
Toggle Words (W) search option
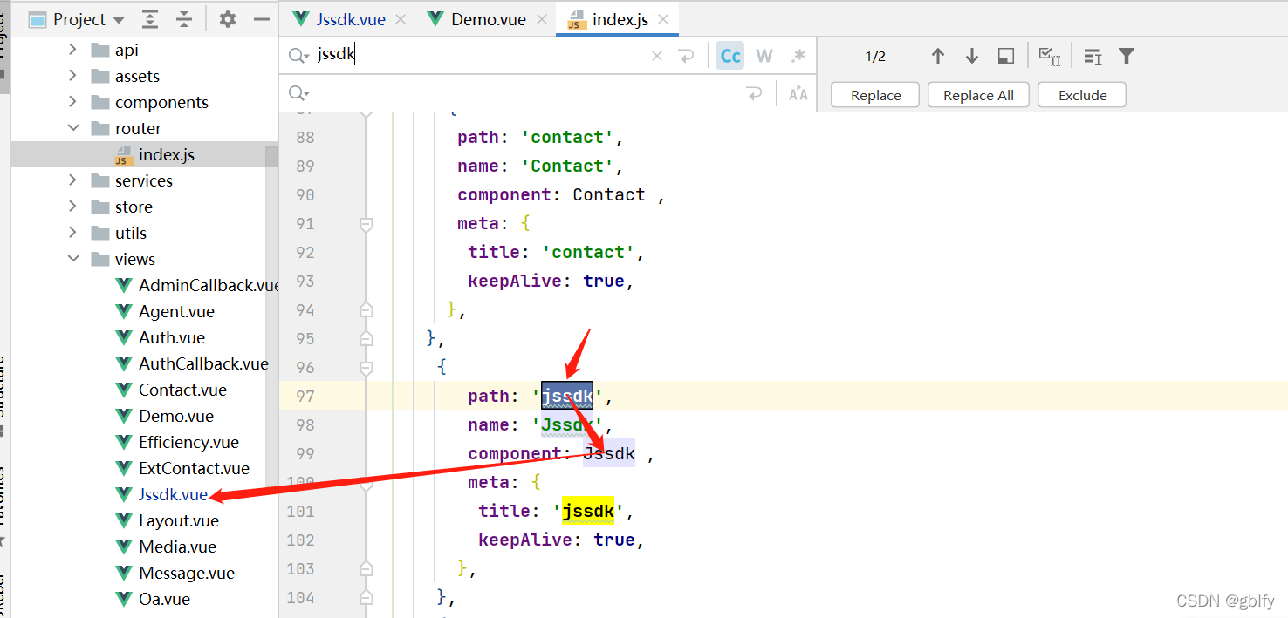pyautogui.click(x=764, y=56)
